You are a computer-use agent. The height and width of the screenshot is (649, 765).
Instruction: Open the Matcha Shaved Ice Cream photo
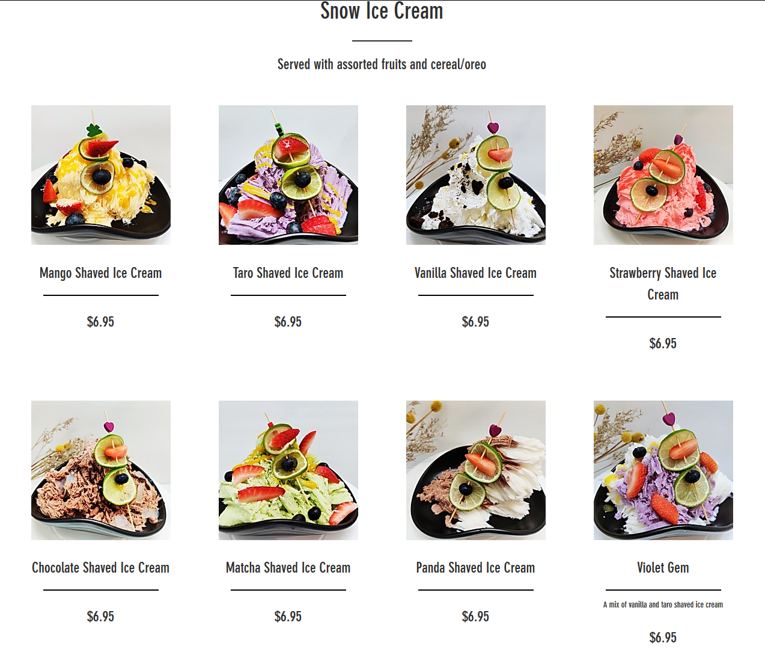(288, 470)
